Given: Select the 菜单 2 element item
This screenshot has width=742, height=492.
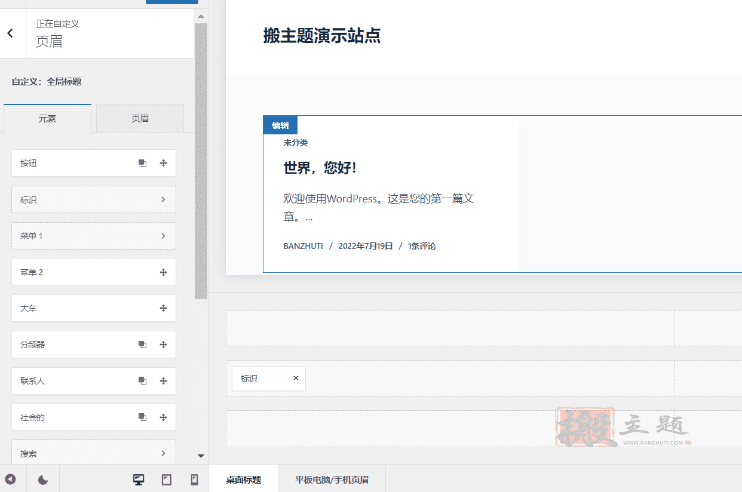Looking at the screenshot, I should pyautogui.click(x=94, y=272).
